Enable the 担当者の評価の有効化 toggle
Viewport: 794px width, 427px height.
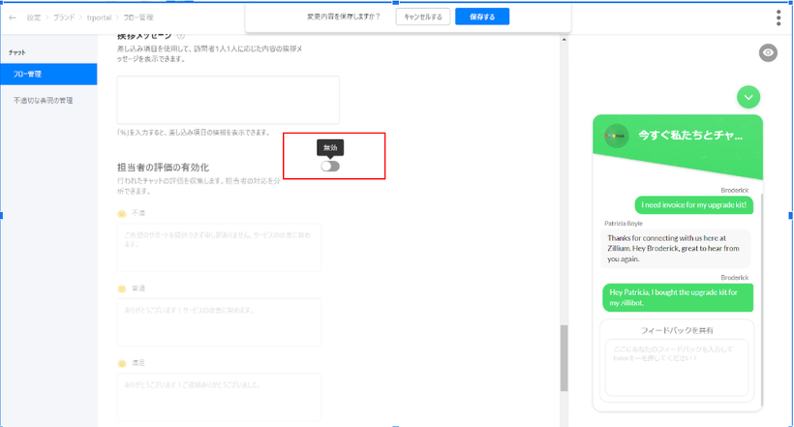tap(330, 166)
